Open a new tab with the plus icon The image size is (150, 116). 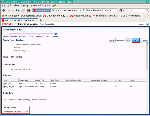pyautogui.click(x=41, y=20)
